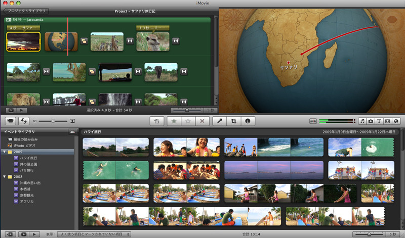Select the animated globe map clip

(x=61, y=41)
